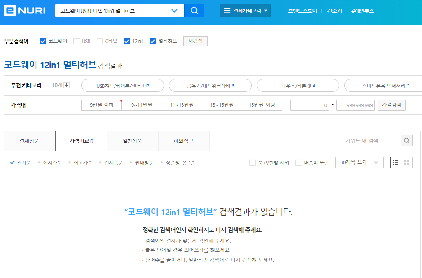Click the 키워드 내 검색 input field
The height and width of the screenshot is (278, 422).
point(370,140)
